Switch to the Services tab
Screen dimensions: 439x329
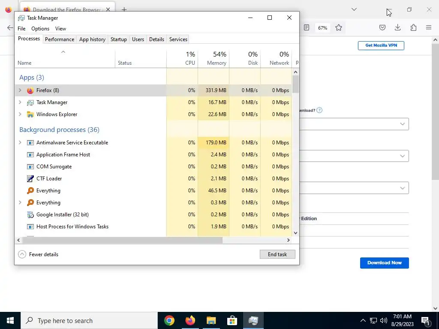pyautogui.click(x=178, y=39)
